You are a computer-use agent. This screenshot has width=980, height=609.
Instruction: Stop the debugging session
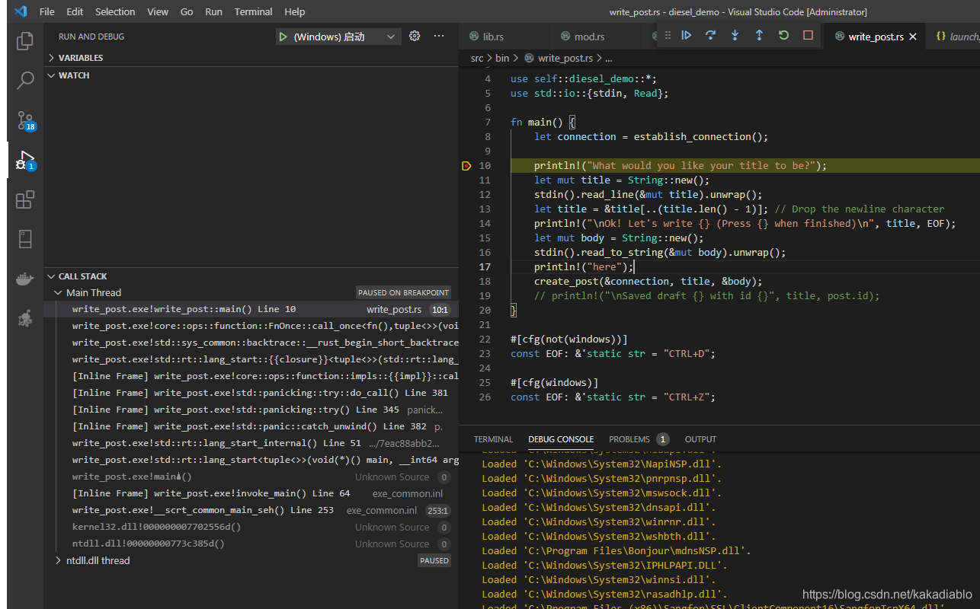pyautogui.click(x=808, y=35)
